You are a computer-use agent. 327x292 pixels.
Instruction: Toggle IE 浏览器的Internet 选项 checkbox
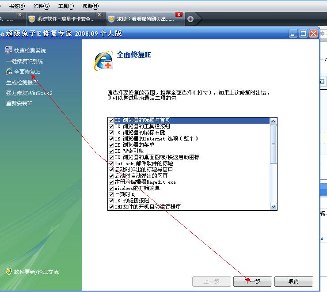[111, 139]
